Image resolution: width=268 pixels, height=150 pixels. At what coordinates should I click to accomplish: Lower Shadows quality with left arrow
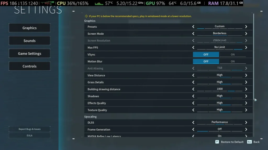[193, 96]
